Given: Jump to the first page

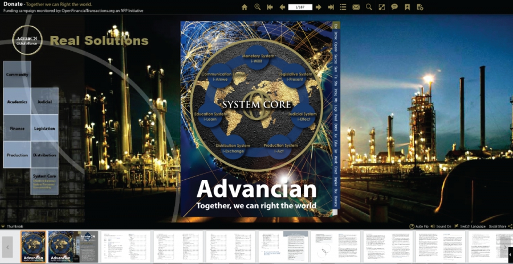Looking at the screenshot, I should point(270,7).
